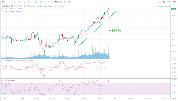Click the green MUA buy button
Screen dimensions: 178x101
[x=169, y=2]
